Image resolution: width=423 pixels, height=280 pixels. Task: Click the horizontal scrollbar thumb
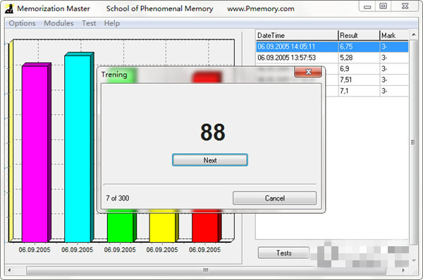pos(206,270)
